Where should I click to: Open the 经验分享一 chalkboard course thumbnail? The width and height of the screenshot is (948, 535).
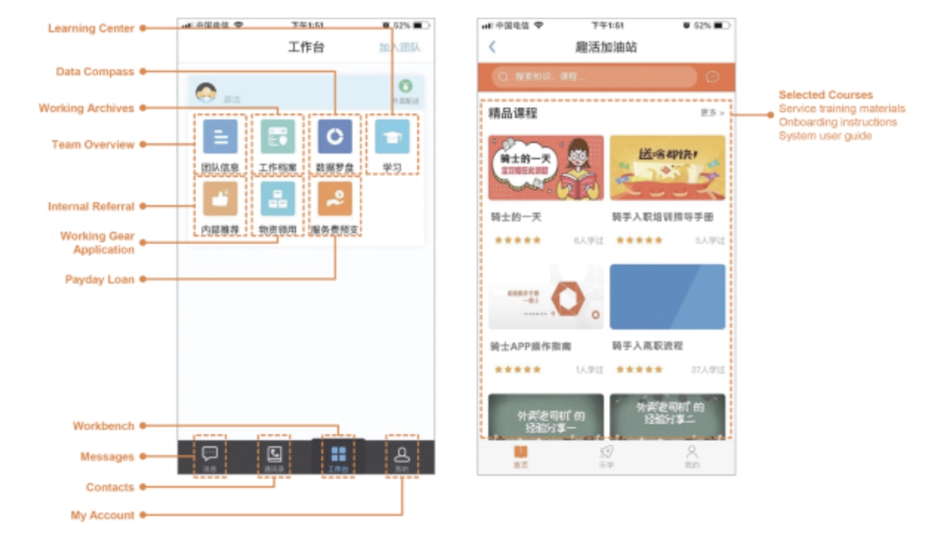click(x=546, y=416)
